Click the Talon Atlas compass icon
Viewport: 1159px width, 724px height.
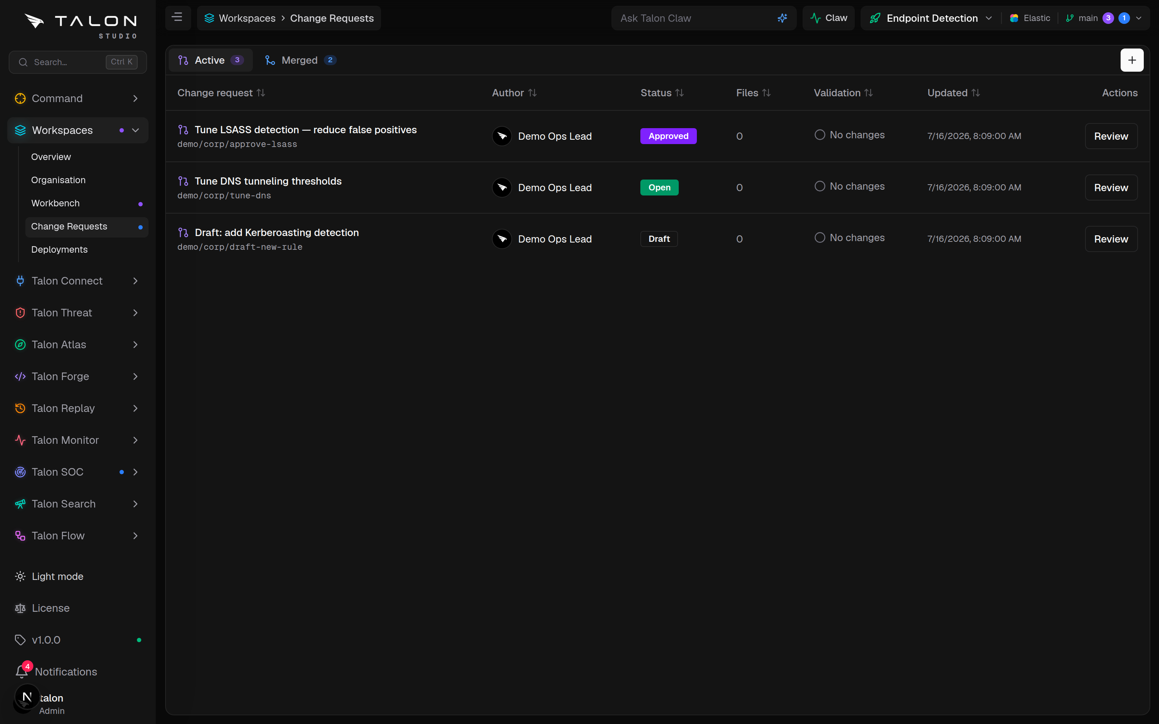20,344
